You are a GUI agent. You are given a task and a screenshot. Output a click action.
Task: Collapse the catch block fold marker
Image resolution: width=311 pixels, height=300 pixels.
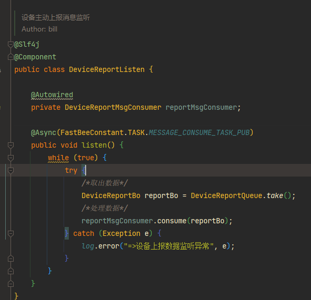[11, 233]
